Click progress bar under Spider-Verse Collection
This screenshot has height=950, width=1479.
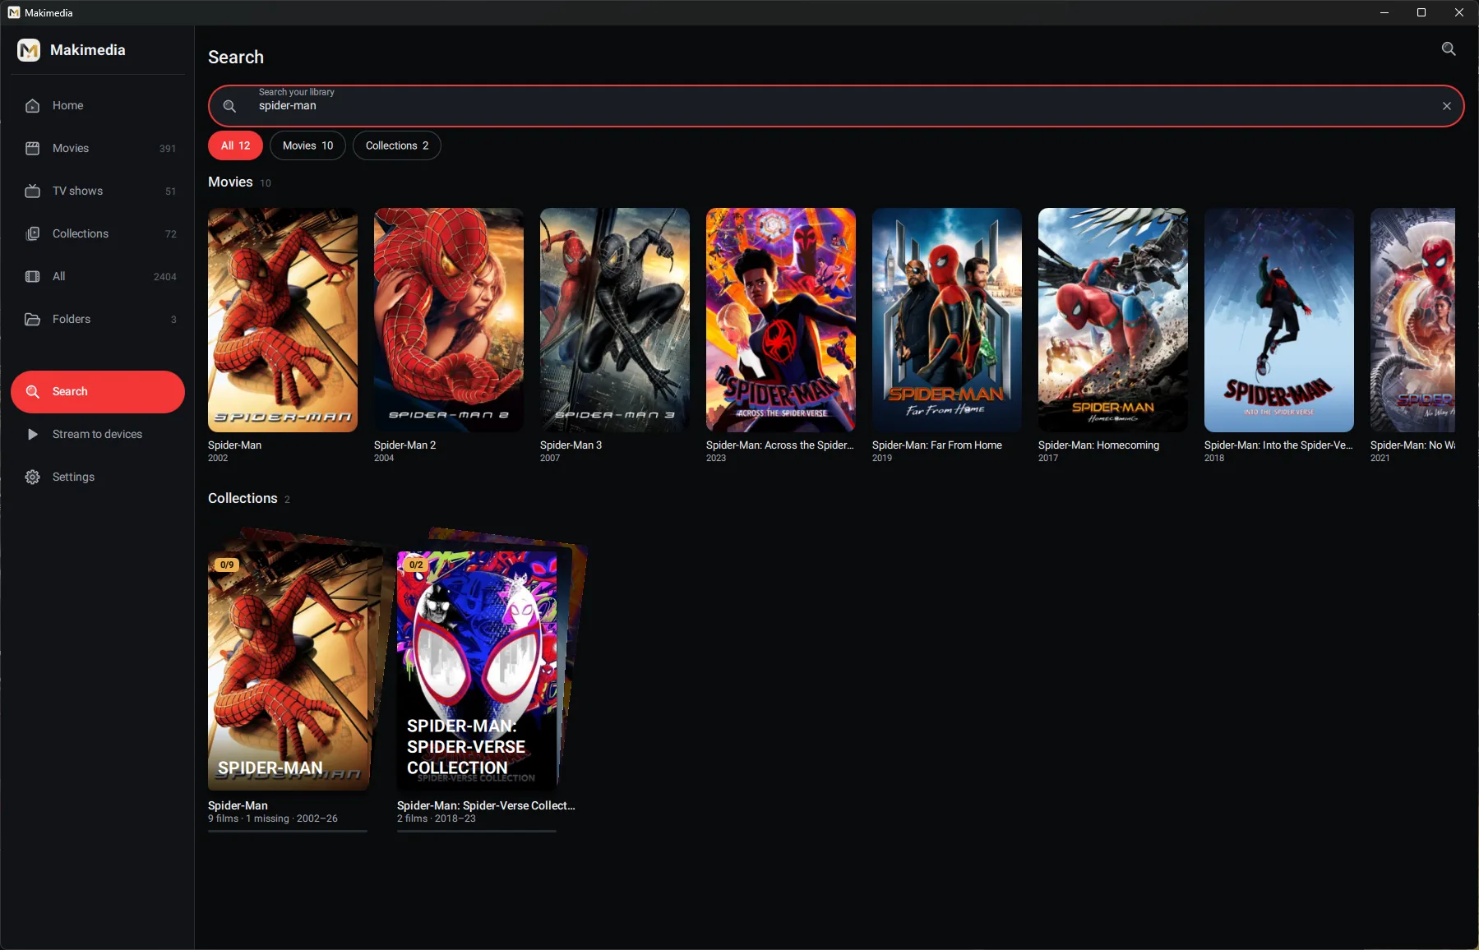[477, 831]
